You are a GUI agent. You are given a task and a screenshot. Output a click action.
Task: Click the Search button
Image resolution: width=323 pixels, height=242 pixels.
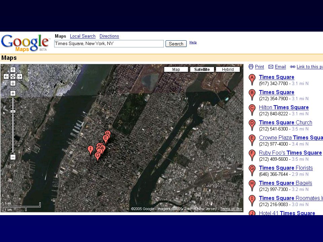tap(176, 44)
